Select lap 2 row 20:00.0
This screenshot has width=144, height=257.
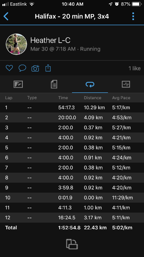(72, 118)
